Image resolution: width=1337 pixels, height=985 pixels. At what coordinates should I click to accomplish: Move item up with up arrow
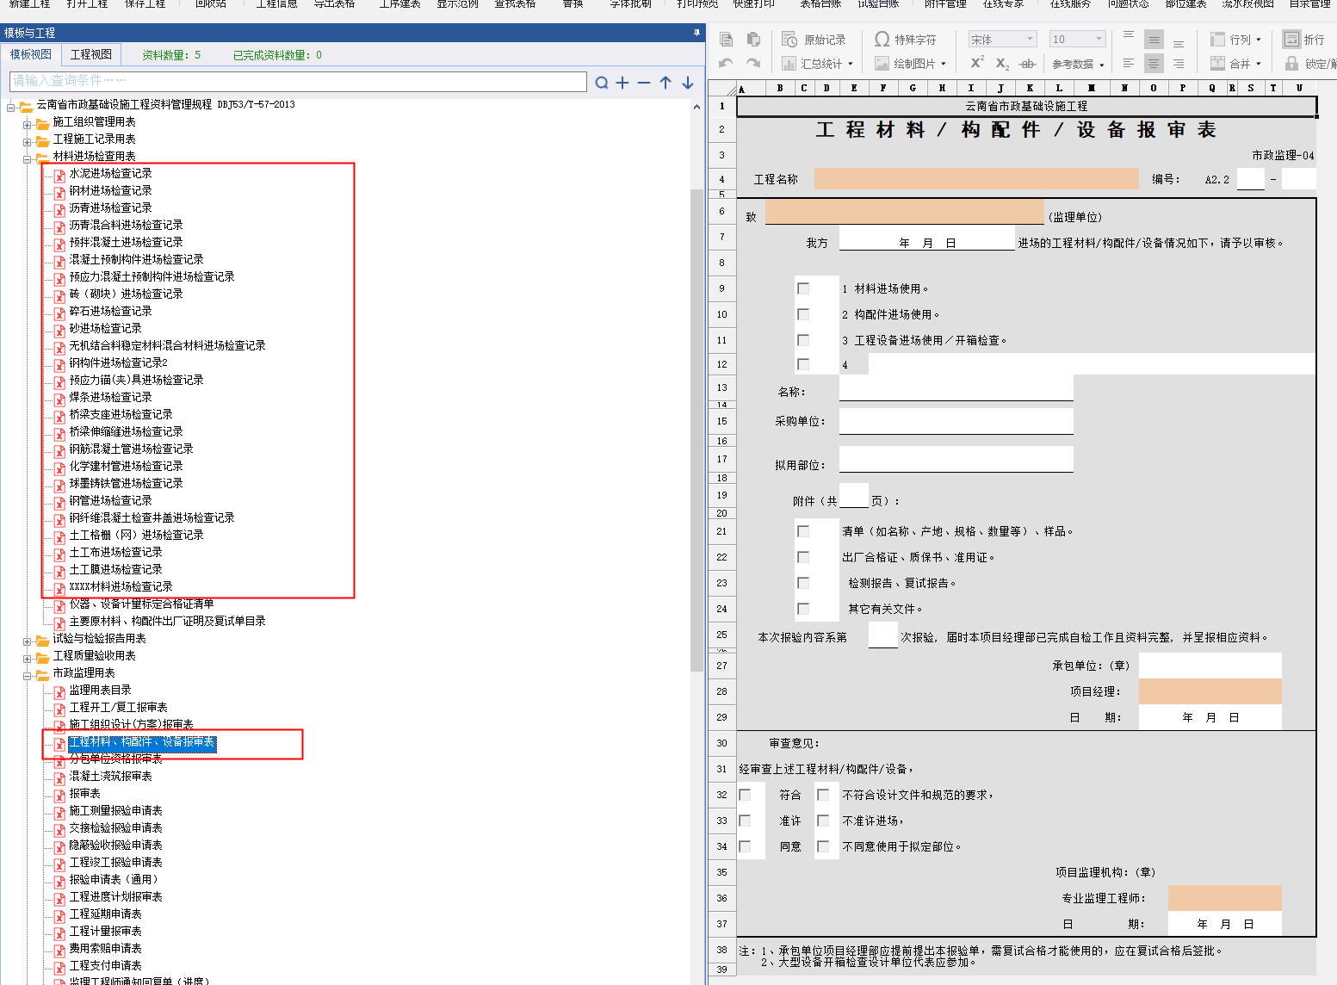point(665,83)
